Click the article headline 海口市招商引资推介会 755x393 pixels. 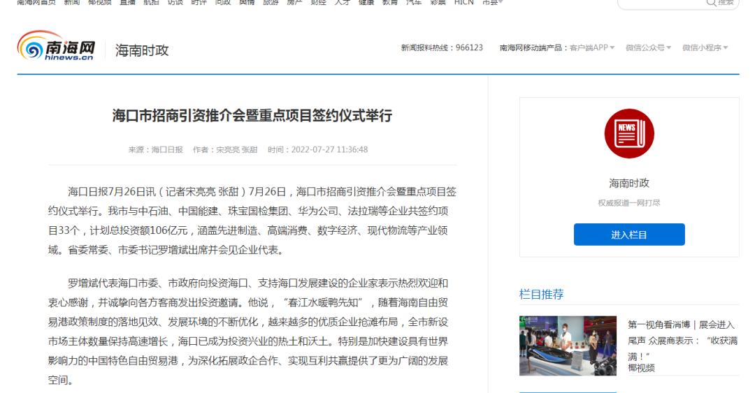(252, 116)
